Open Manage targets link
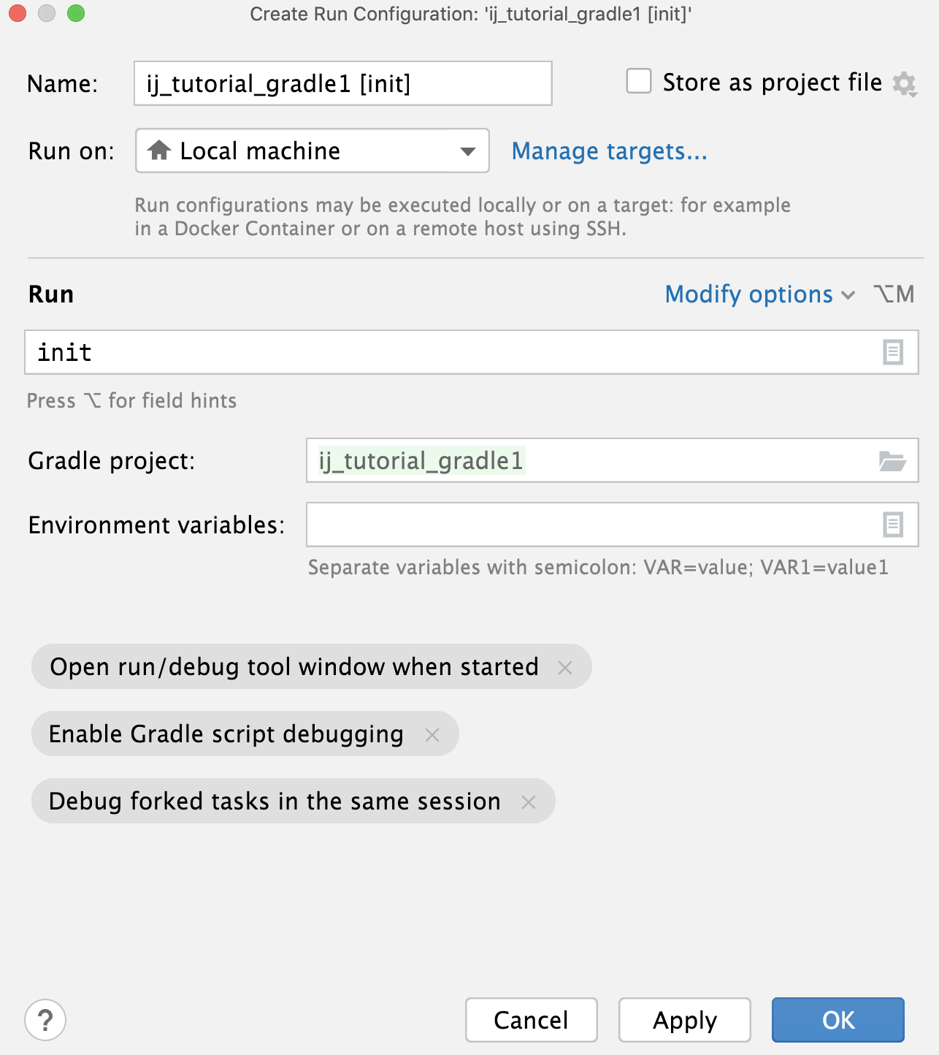This screenshot has width=939, height=1055. pos(609,151)
